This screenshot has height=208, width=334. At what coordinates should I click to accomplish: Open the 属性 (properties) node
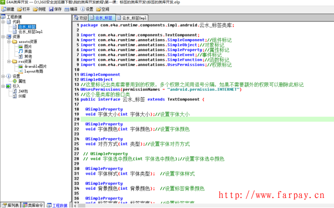(22, 81)
